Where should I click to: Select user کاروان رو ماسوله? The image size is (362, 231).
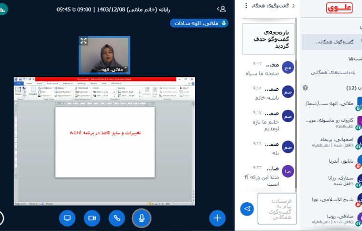[333, 123]
